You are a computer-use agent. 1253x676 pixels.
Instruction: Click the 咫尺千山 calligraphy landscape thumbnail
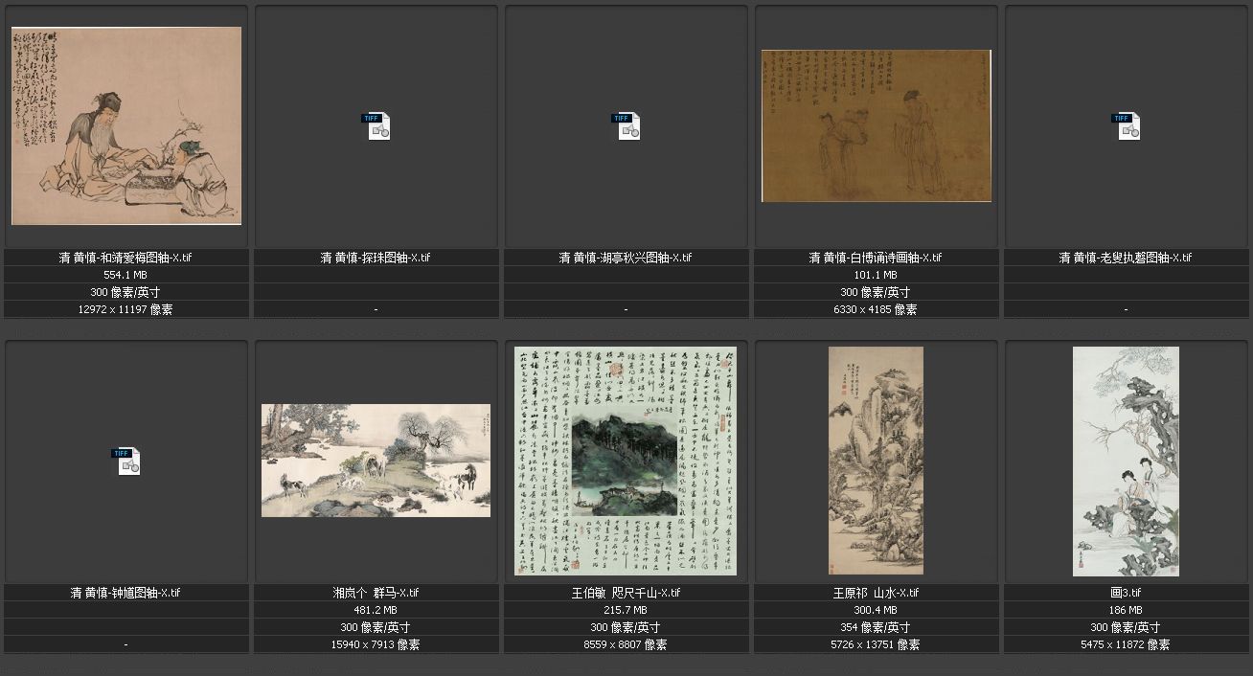[626, 461]
